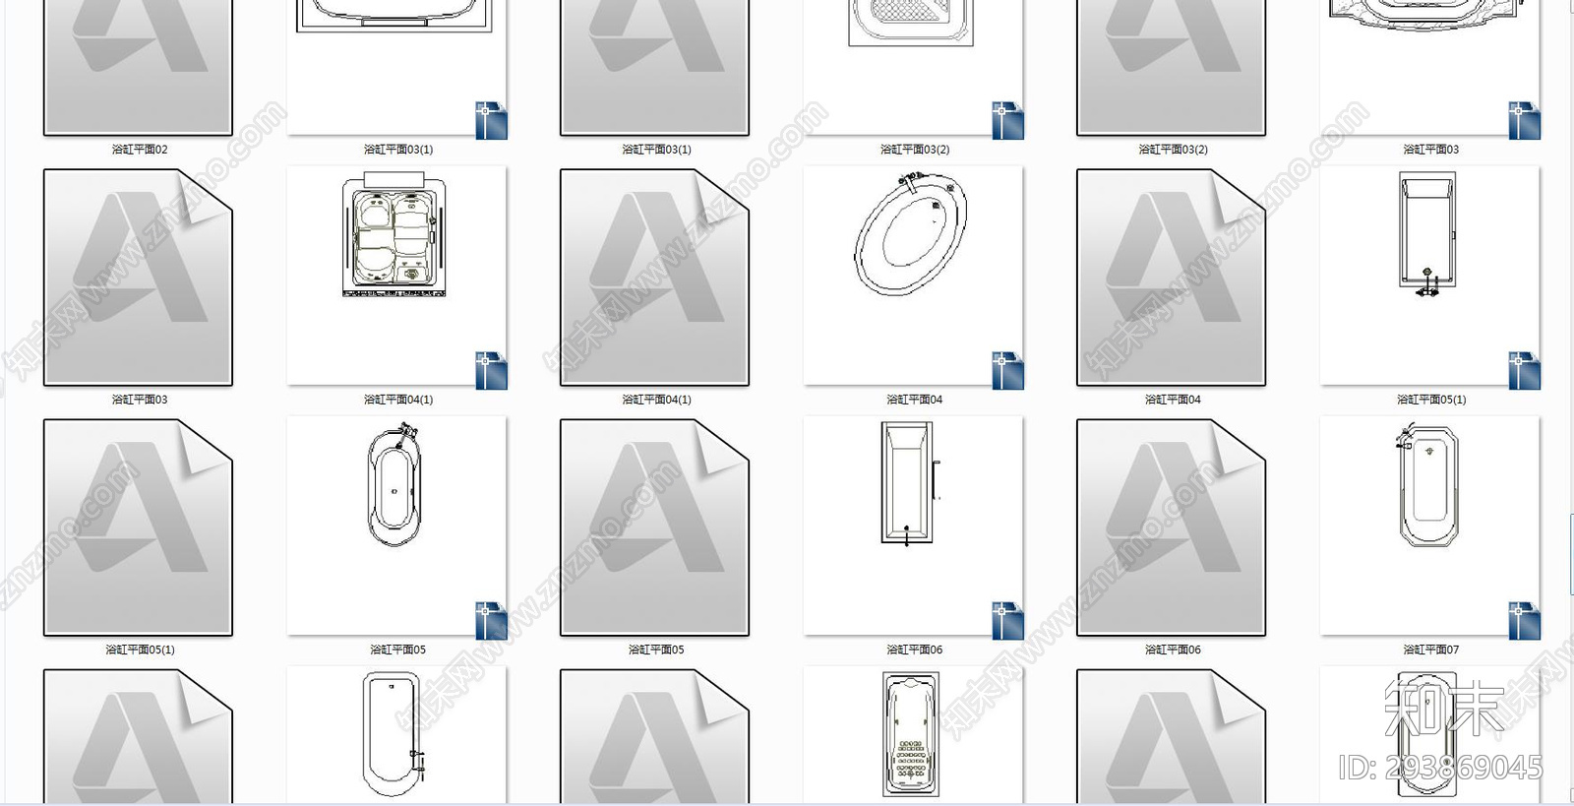Click the 浴缸平面05(1) label under the drawing preview
Image resolution: width=1574 pixels, height=806 pixels.
[1431, 400]
